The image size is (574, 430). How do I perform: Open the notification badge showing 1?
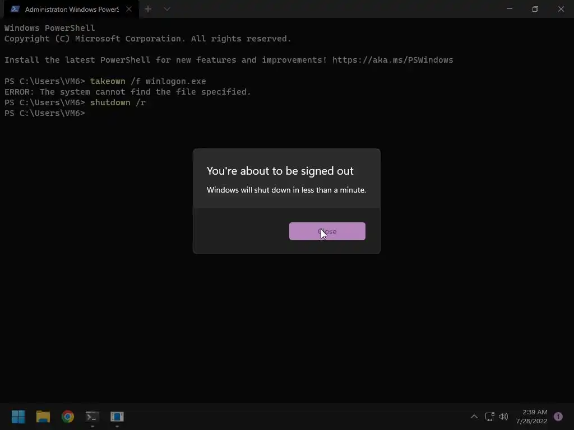[558, 417]
